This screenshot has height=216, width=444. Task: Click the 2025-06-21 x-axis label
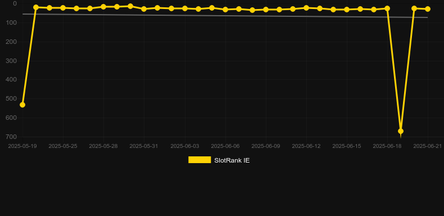(x=428, y=146)
